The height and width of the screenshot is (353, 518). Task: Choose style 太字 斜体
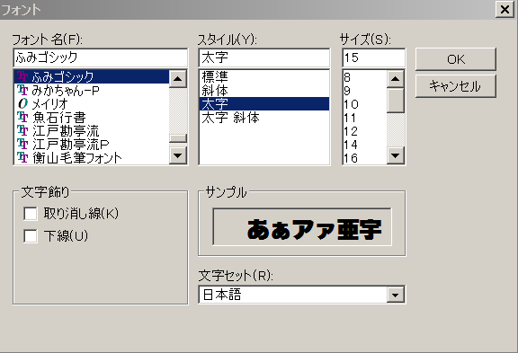264,118
